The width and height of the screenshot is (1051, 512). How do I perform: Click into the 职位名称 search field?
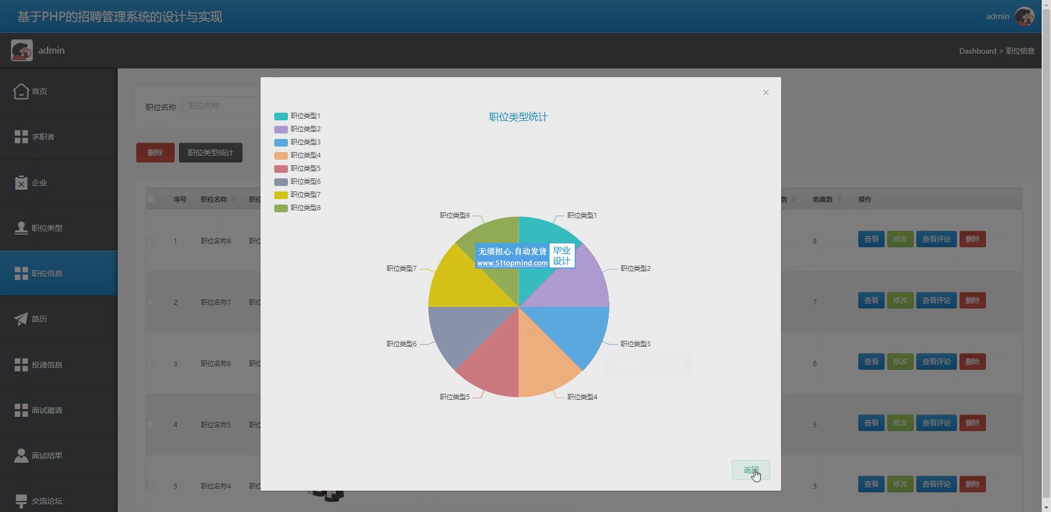point(221,106)
